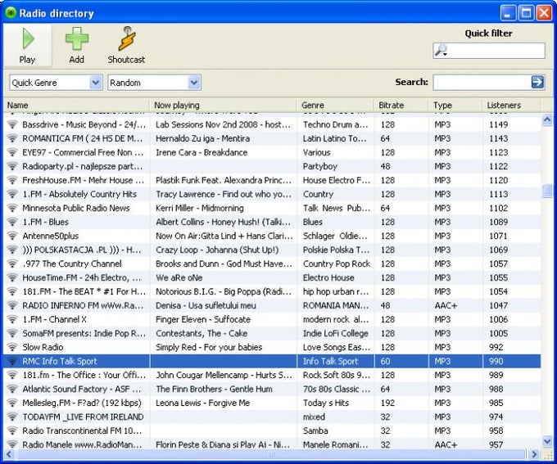Click signal icon beside Slow Radio
The image size is (557, 464).
12,347
